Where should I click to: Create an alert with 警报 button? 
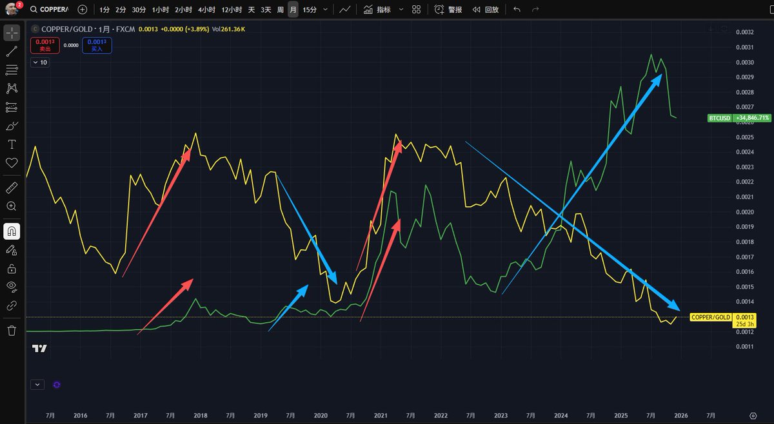point(448,10)
